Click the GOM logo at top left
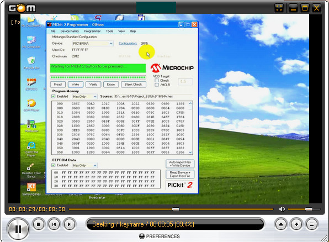The width and height of the screenshot is (329, 242). pos(22,8)
